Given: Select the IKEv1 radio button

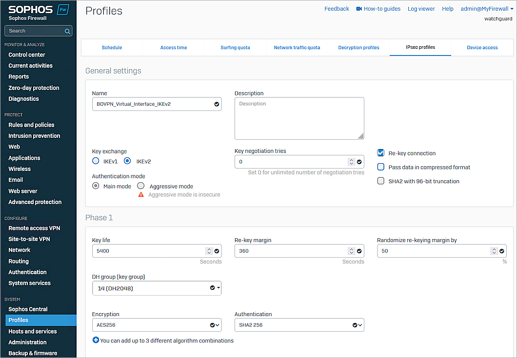Looking at the screenshot, I should coord(96,161).
